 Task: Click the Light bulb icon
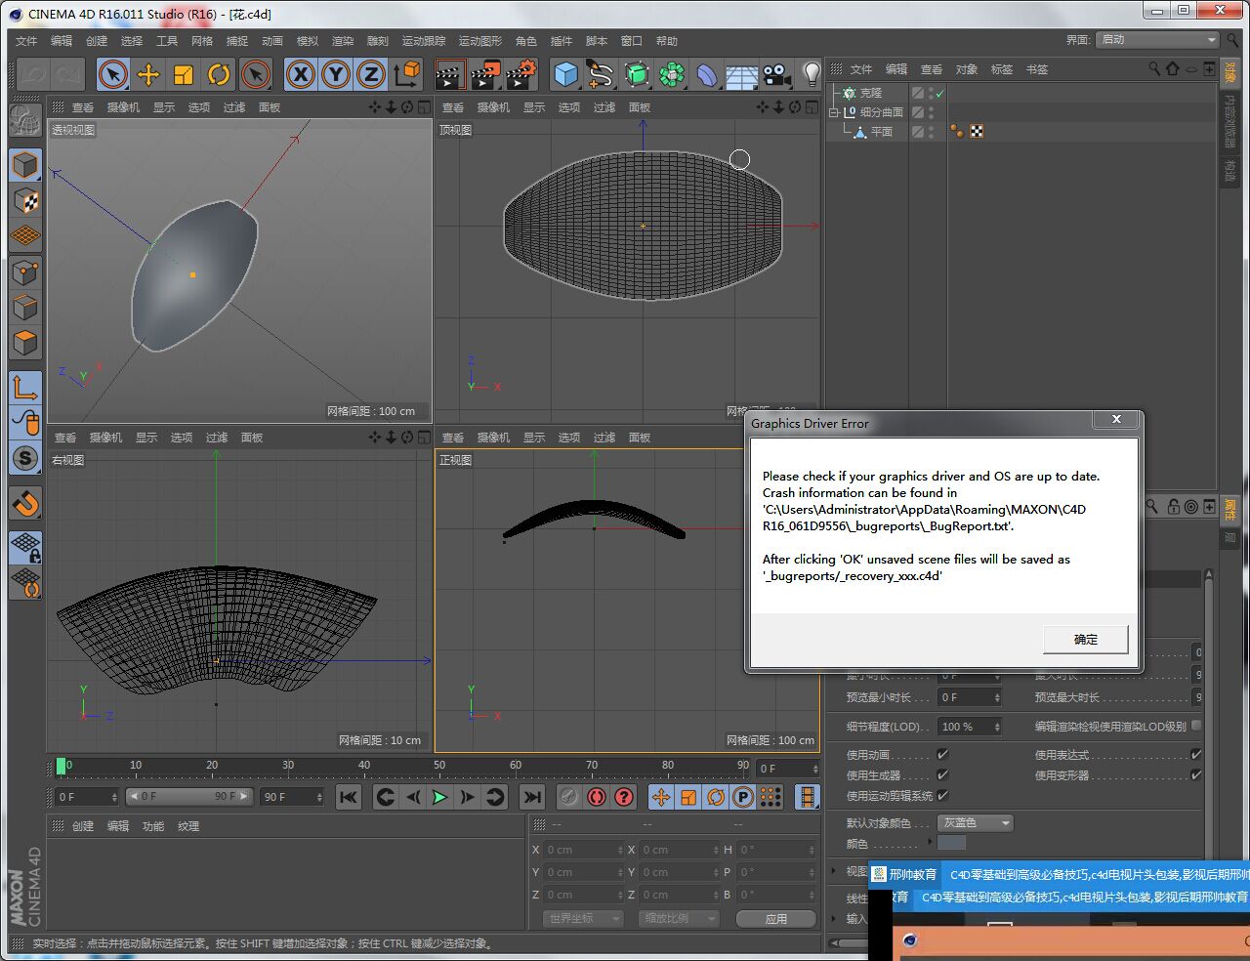(811, 75)
